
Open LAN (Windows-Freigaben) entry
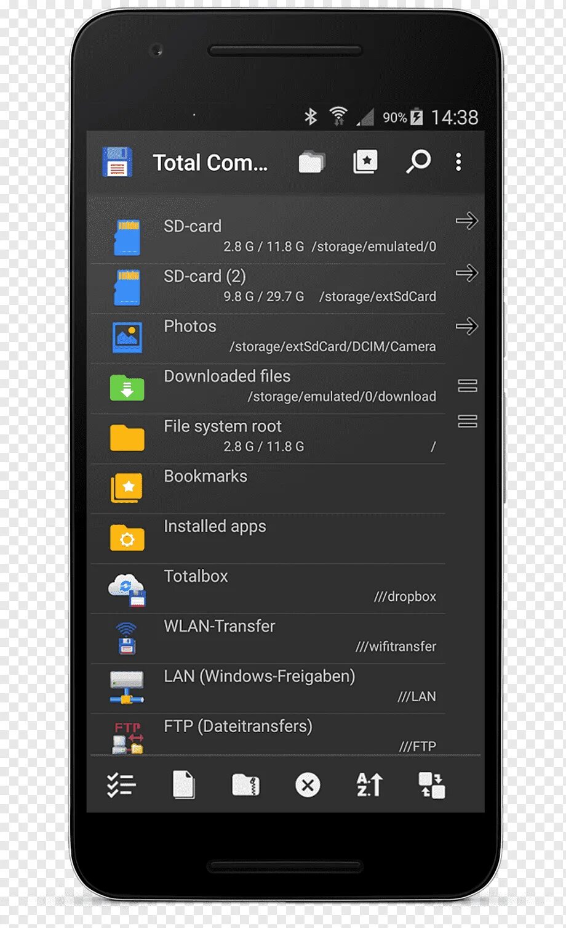268,688
